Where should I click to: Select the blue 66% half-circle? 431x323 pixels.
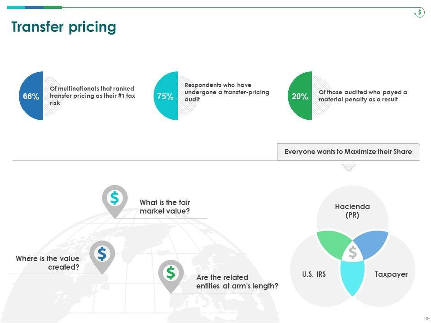pos(32,96)
